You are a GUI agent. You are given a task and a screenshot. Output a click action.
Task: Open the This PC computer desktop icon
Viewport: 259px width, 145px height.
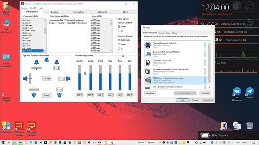6,23
